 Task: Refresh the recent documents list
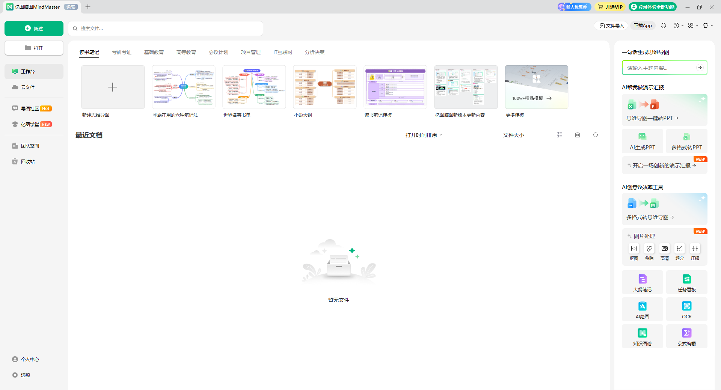coord(596,135)
